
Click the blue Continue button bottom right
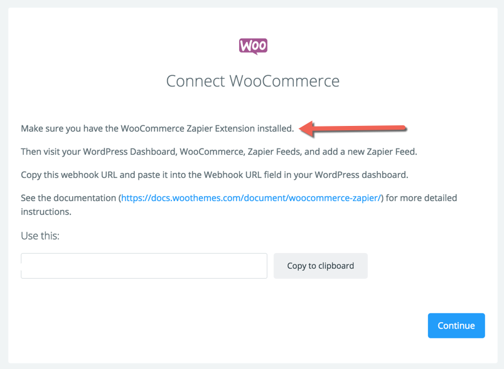(x=456, y=325)
